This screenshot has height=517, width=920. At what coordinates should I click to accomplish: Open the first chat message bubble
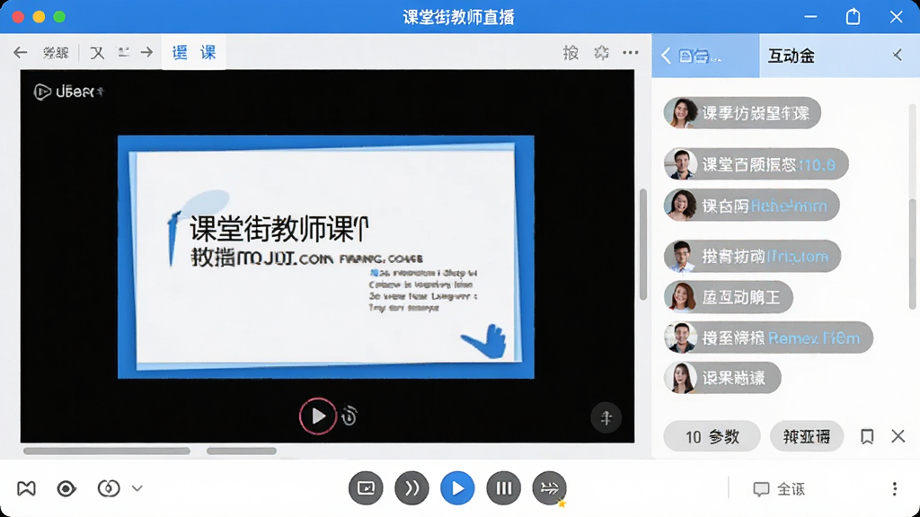[742, 112]
